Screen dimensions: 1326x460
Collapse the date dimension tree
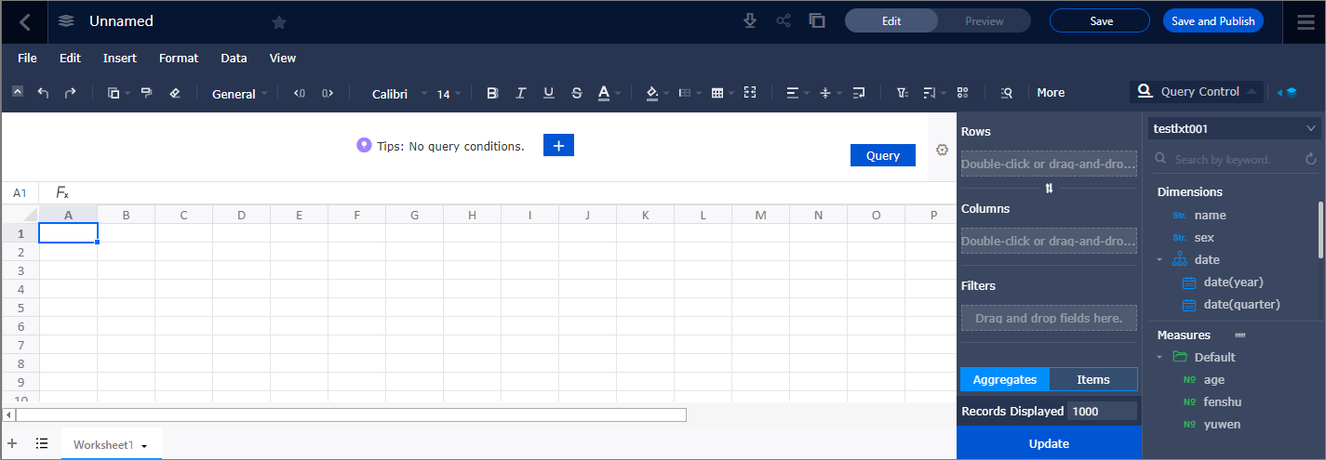pyautogui.click(x=1159, y=260)
